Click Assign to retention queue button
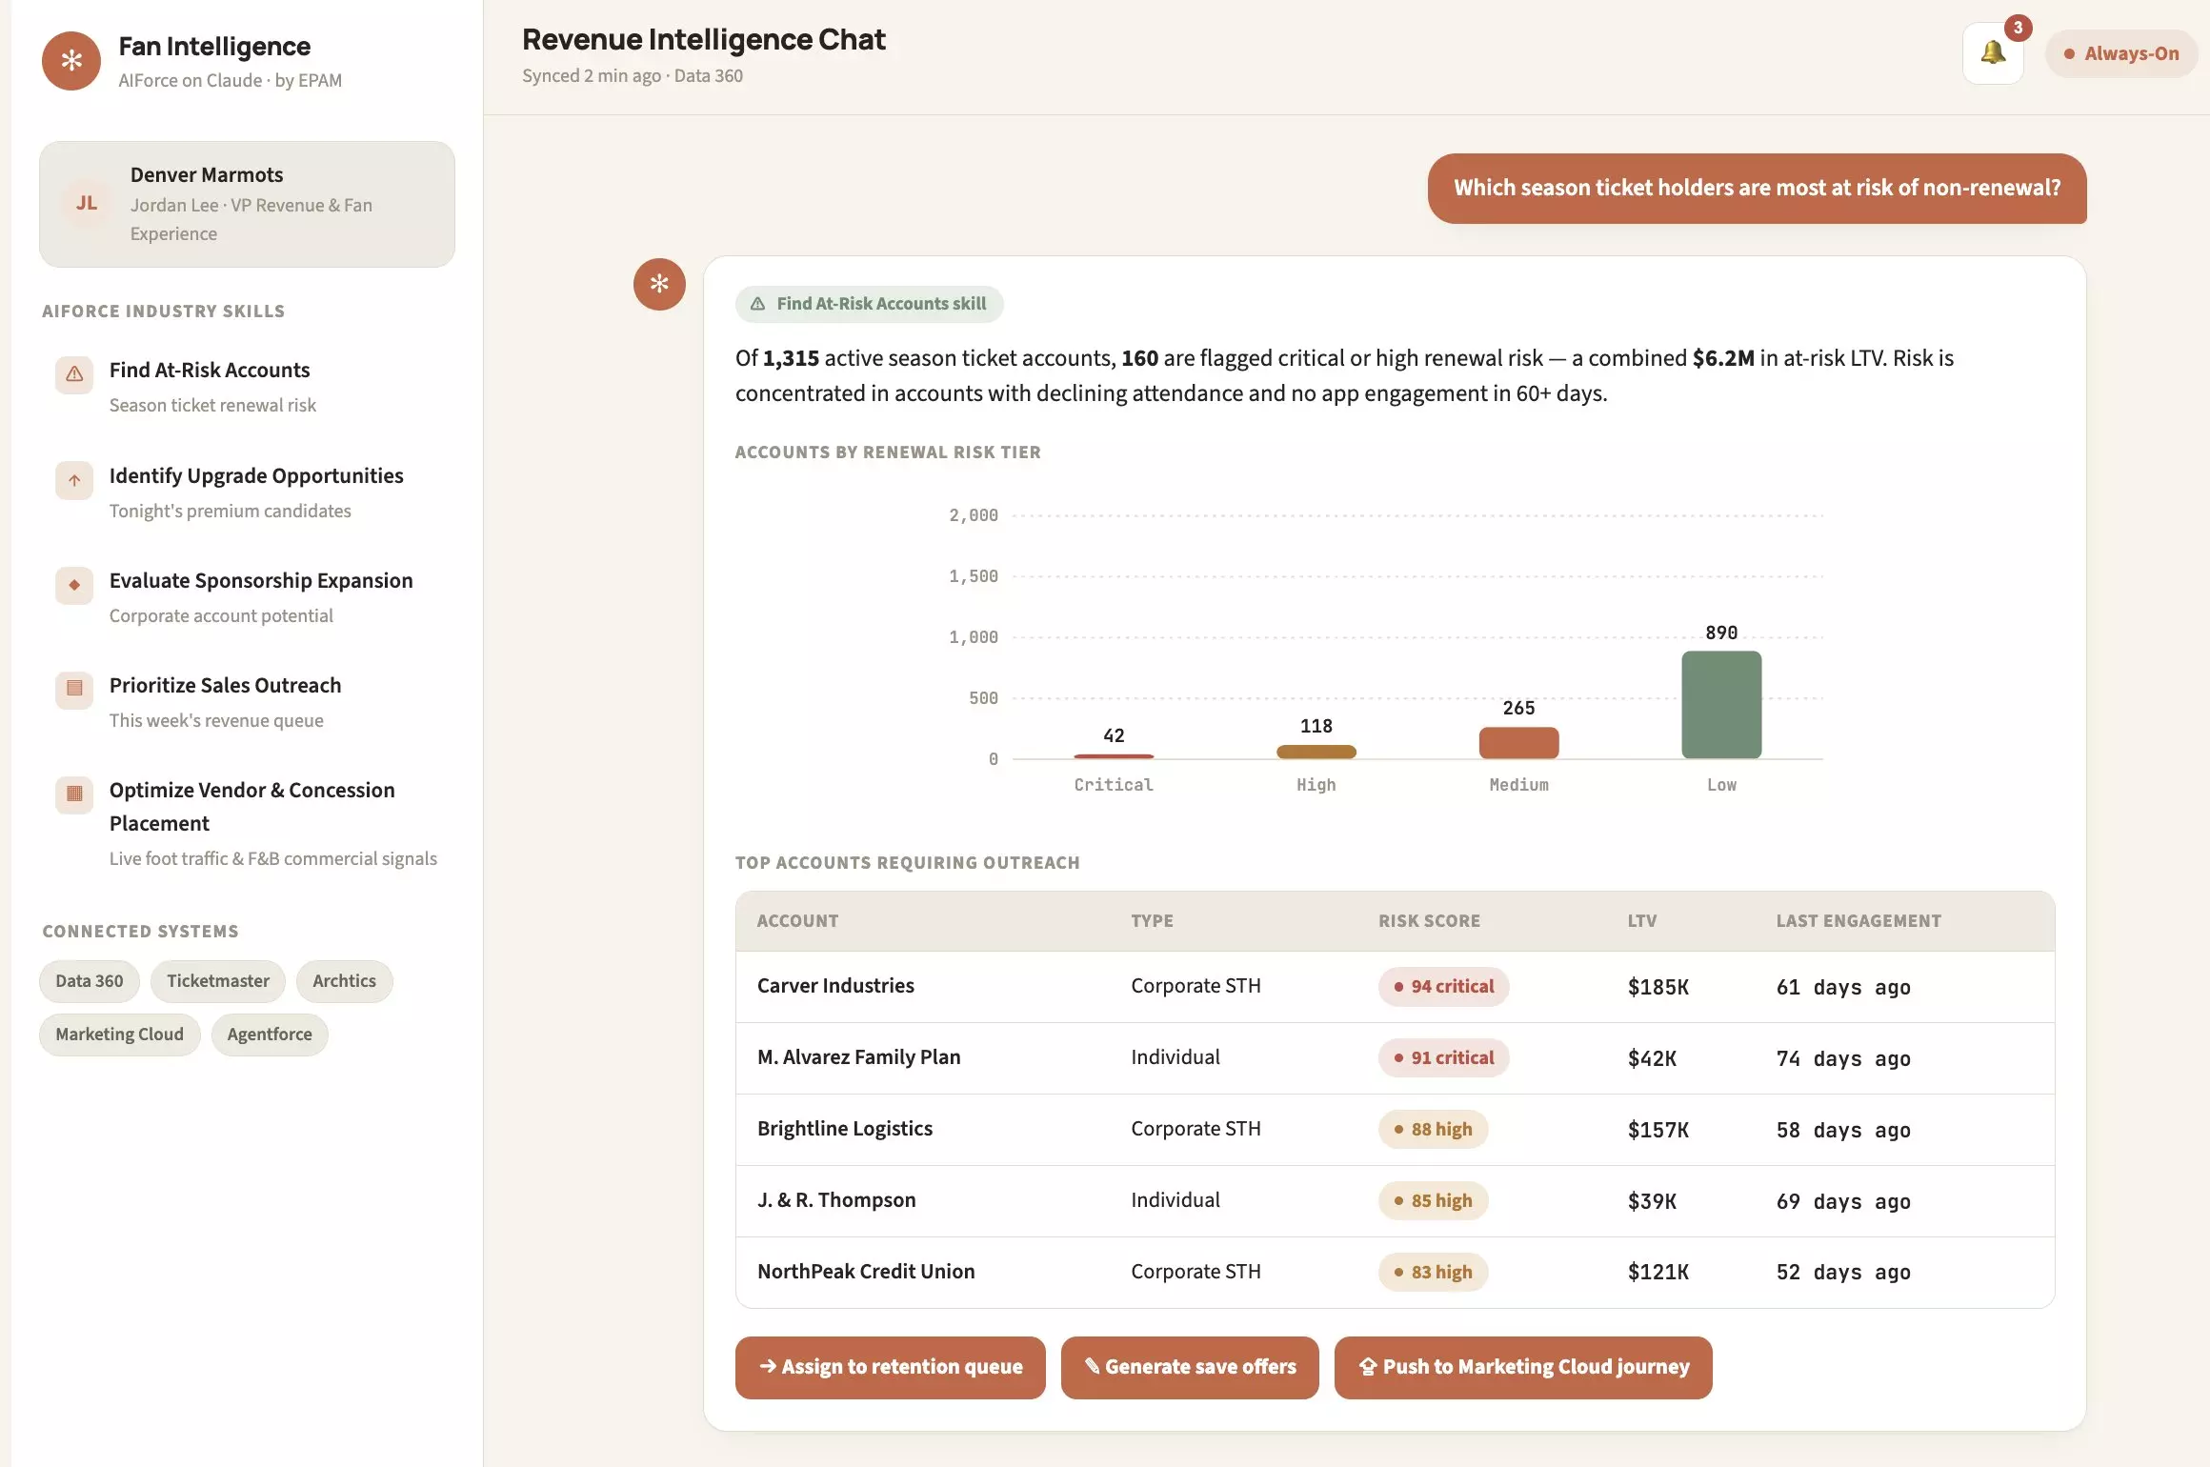The width and height of the screenshot is (2210, 1467). pyautogui.click(x=890, y=1367)
